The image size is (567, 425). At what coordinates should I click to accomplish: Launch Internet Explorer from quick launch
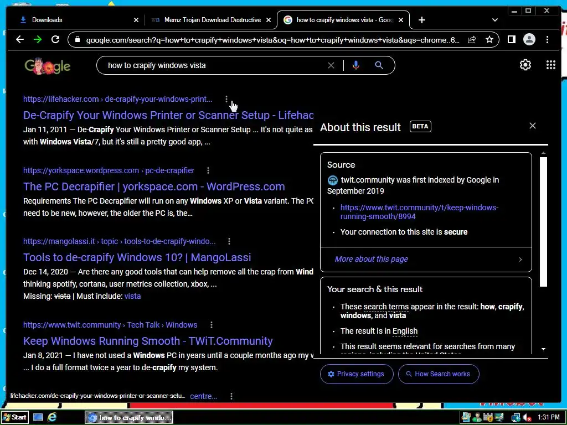click(x=53, y=417)
